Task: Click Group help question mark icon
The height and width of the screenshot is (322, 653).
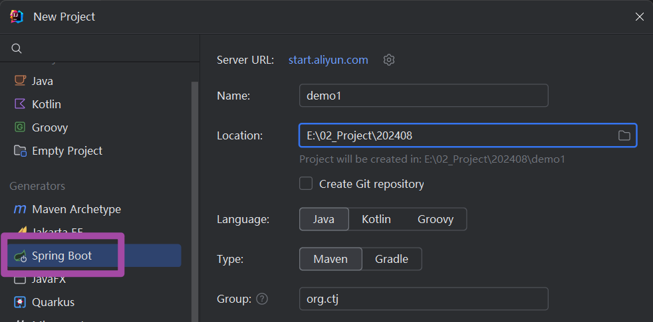Action: click(262, 298)
